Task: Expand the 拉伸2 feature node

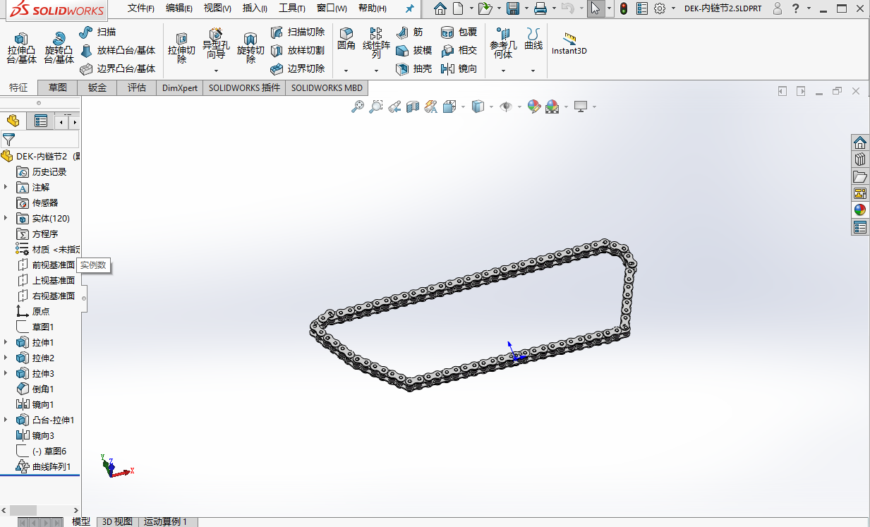Action: coord(6,358)
